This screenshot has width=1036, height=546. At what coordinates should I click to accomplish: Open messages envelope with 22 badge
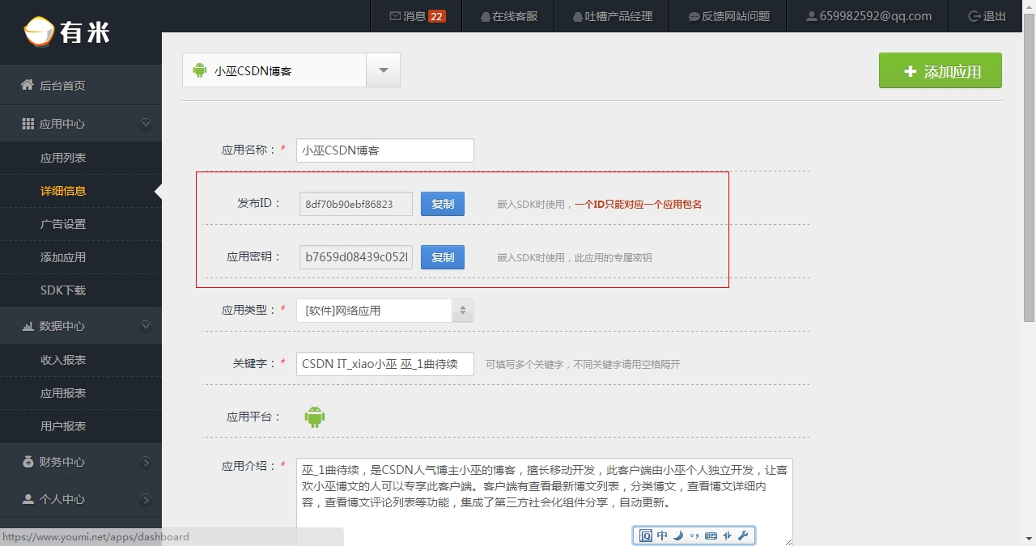[395, 16]
